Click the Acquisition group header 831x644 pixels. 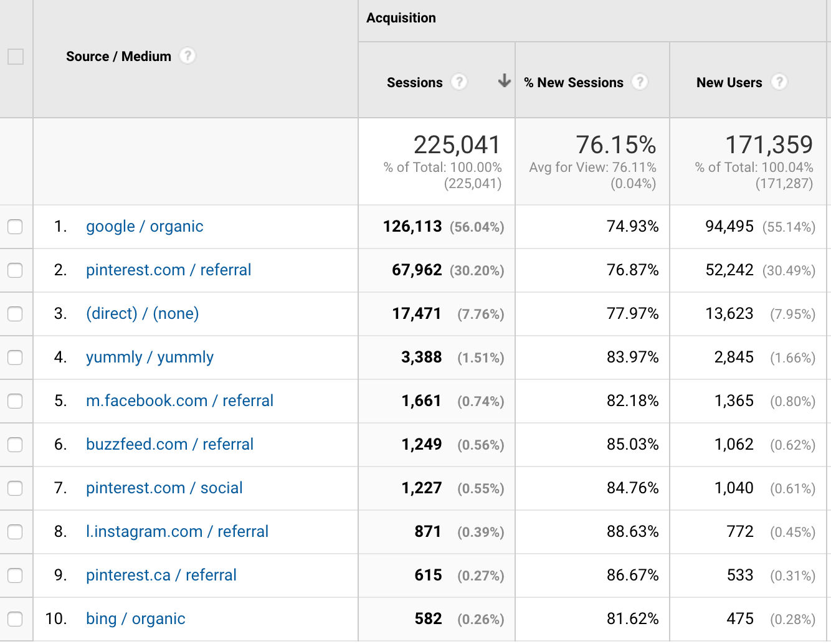pos(401,18)
